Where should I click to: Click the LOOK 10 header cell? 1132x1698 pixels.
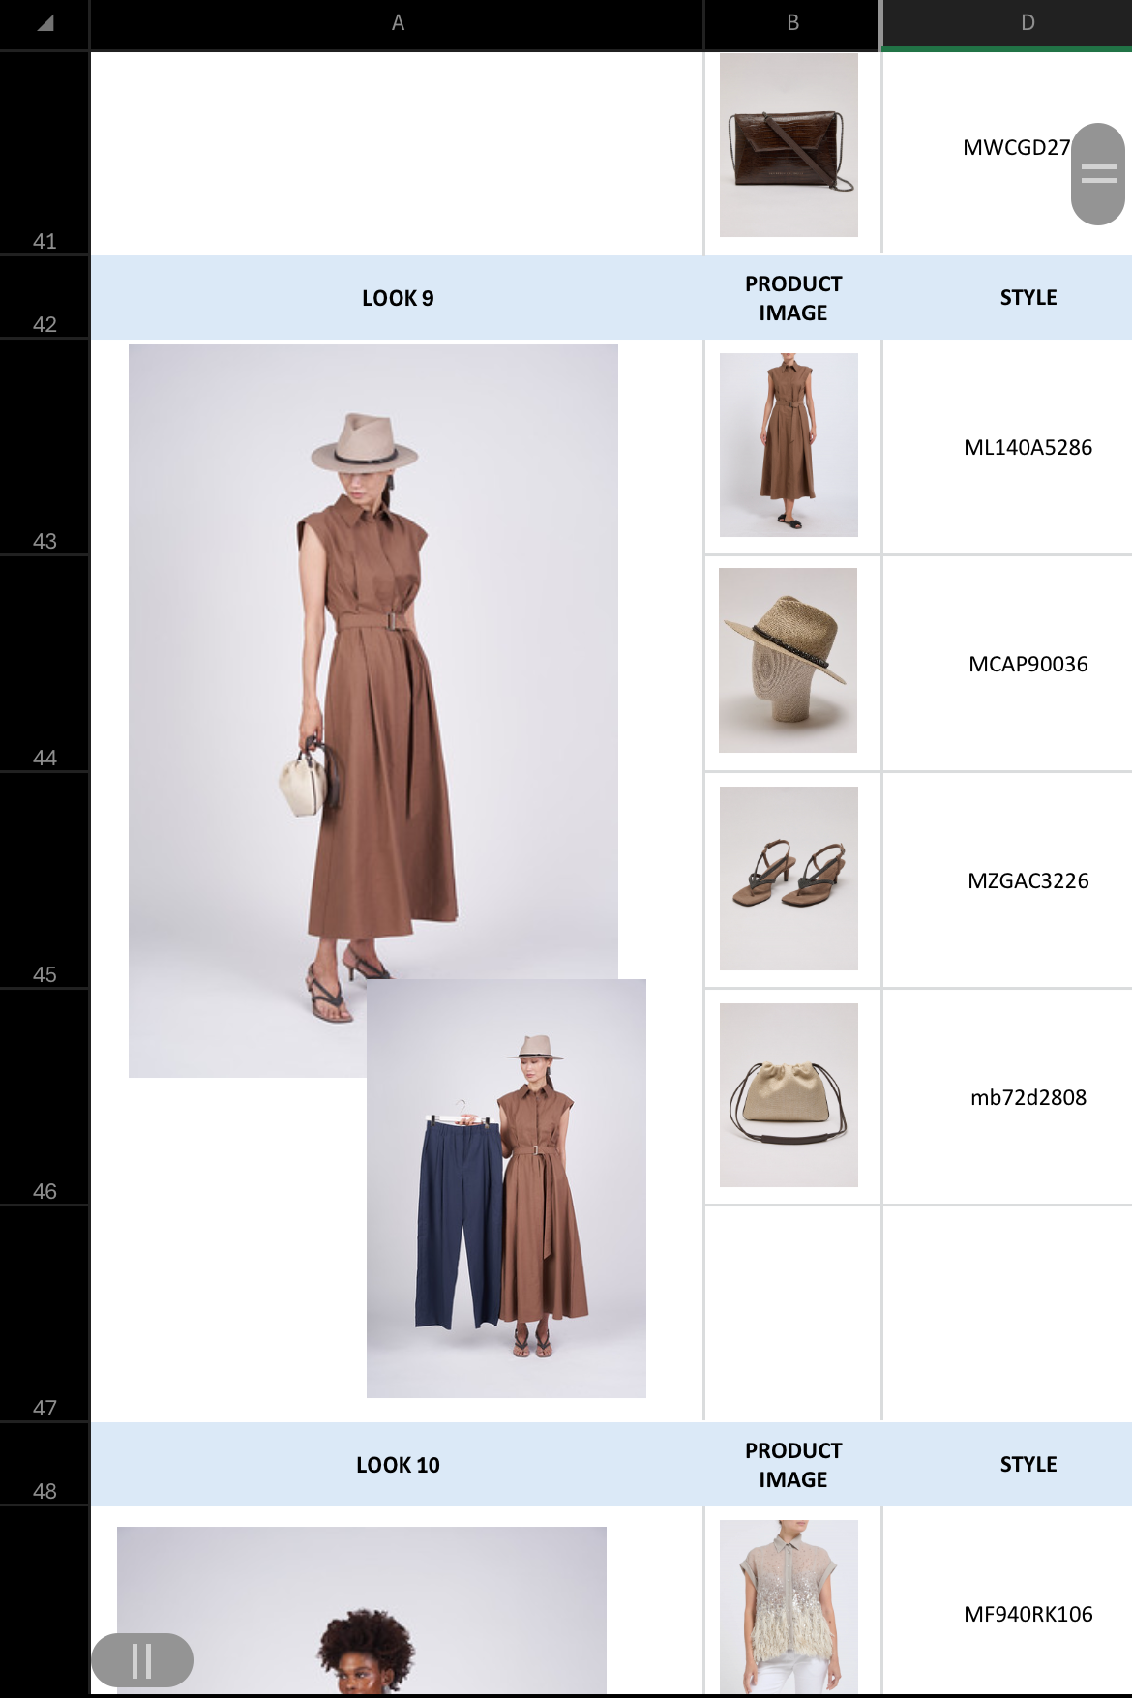397,1465
